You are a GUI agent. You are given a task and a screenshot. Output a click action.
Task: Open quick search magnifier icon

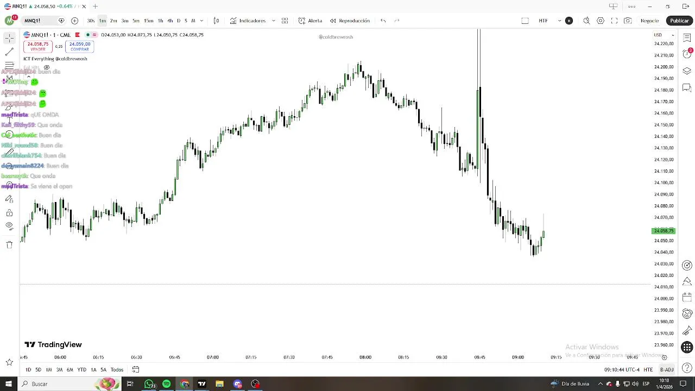586,21
